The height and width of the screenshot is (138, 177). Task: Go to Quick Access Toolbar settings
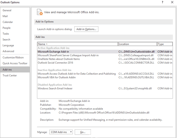coord(15,63)
